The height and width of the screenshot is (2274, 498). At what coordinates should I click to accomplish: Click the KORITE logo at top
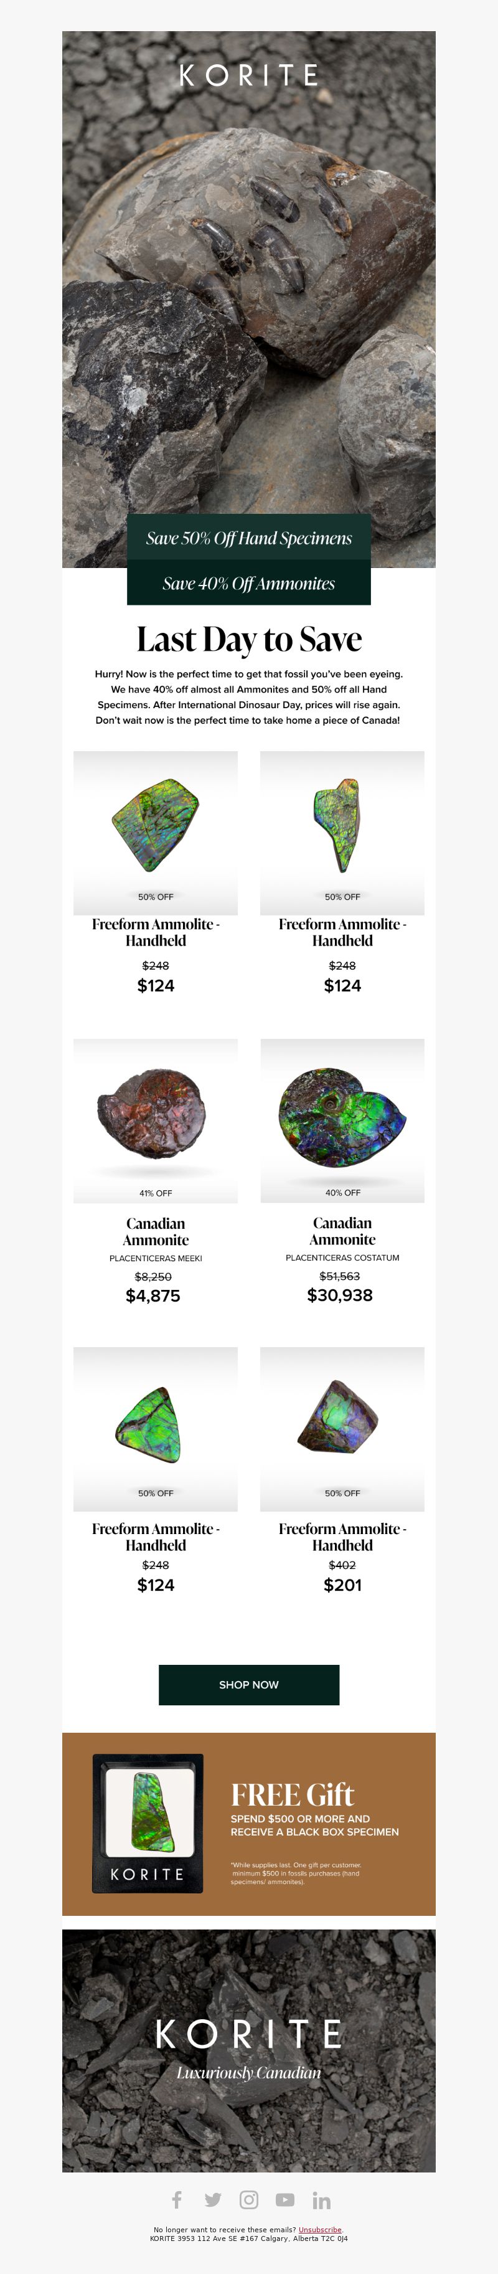(249, 76)
